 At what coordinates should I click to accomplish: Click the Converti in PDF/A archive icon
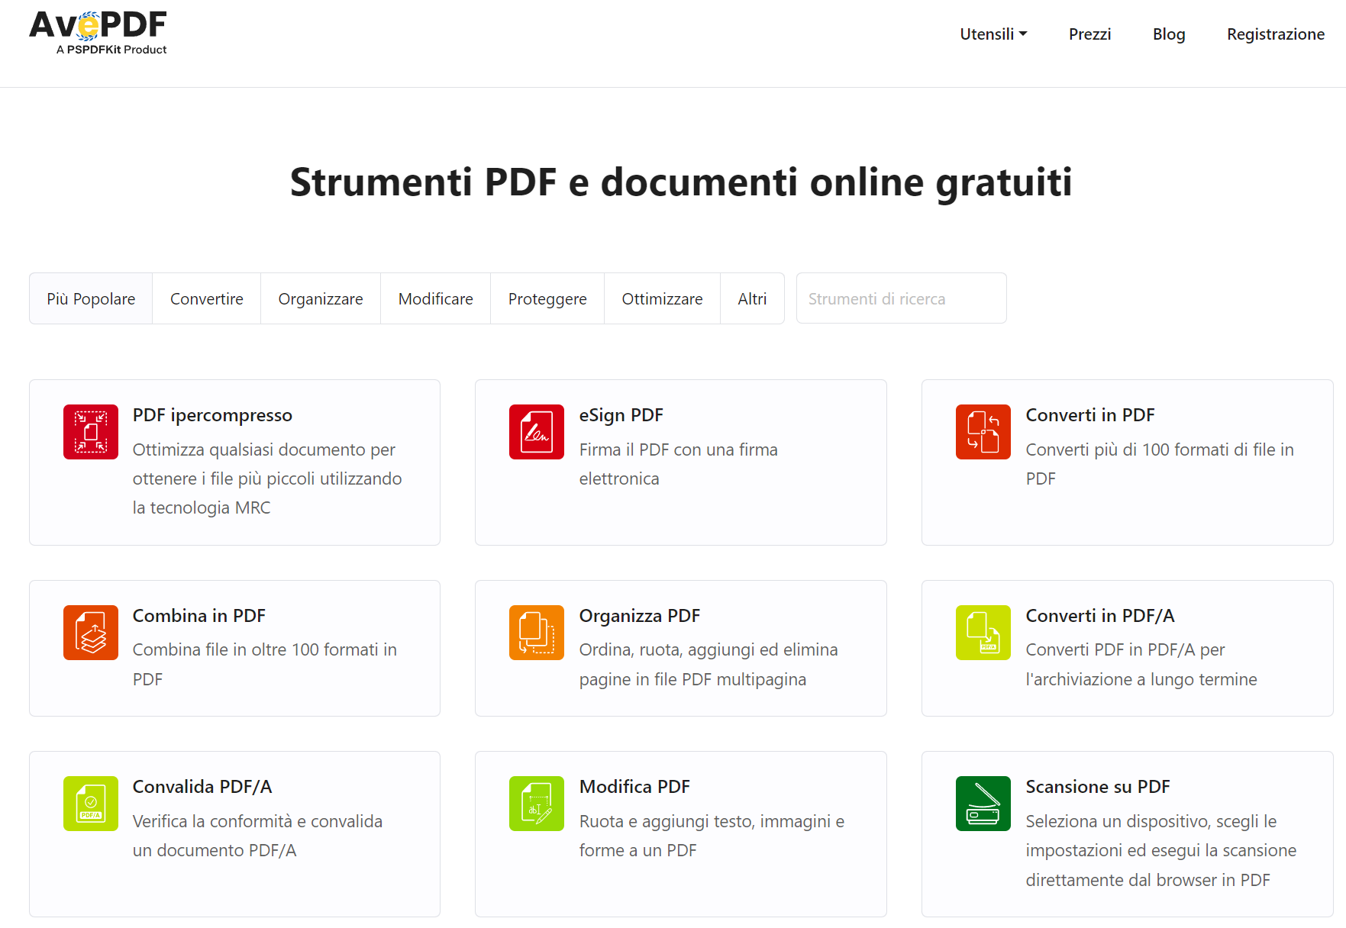983,633
